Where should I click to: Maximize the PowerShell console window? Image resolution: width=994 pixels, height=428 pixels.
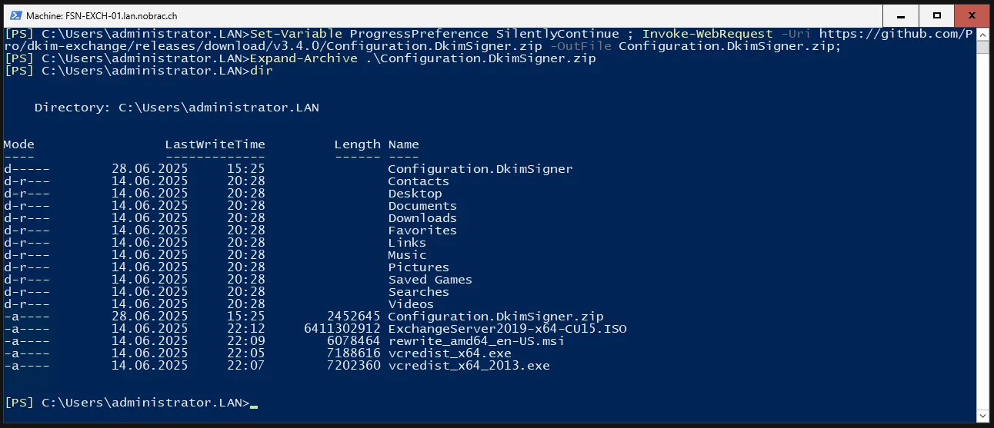pos(936,15)
